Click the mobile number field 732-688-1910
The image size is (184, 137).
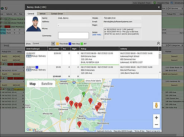122,18
